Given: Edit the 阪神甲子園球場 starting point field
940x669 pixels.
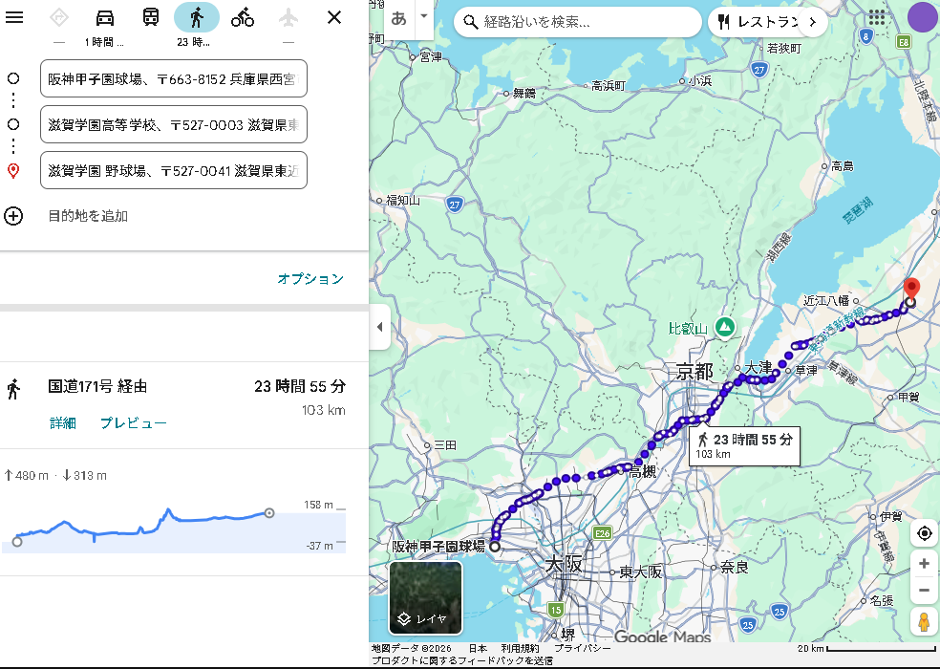Looking at the screenshot, I should point(174,78).
